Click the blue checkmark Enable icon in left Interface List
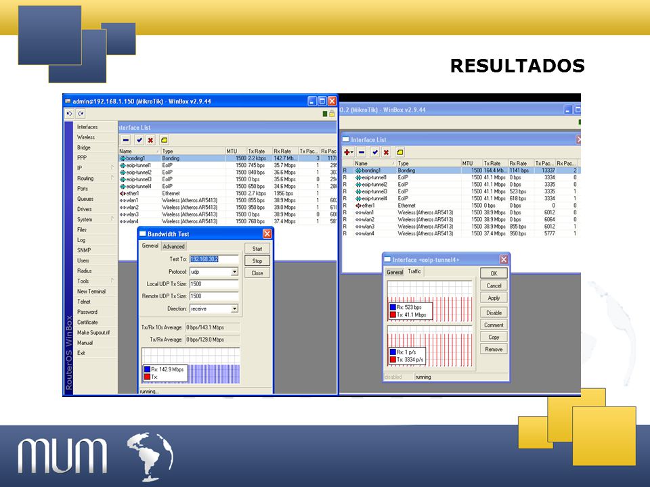The image size is (650, 487). point(139,140)
